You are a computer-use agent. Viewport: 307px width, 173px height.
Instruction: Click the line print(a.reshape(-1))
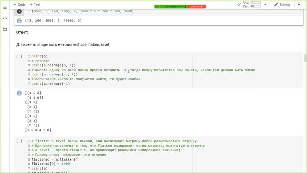point(51,84)
